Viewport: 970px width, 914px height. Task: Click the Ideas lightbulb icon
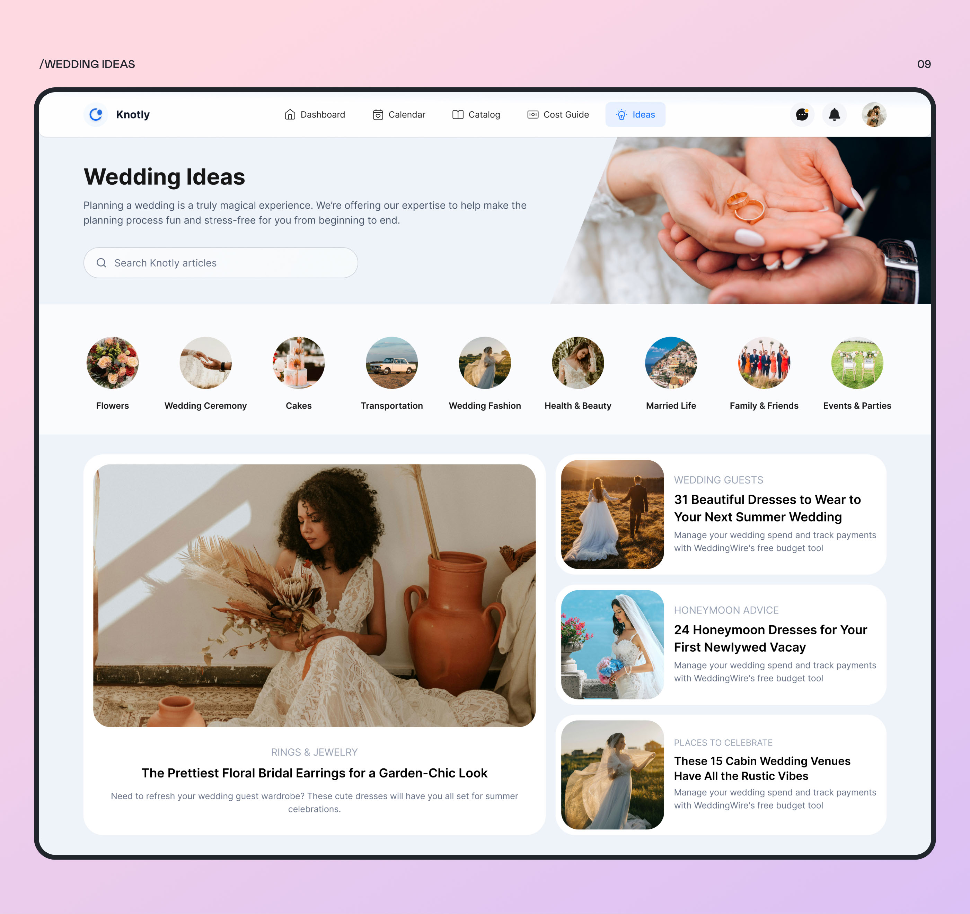[620, 114]
